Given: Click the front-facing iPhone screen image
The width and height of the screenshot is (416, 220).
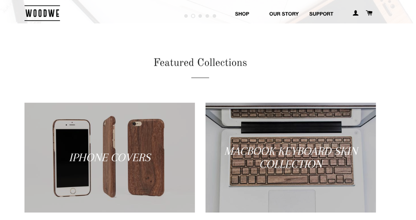Looking at the screenshot, I should (72, 158).
